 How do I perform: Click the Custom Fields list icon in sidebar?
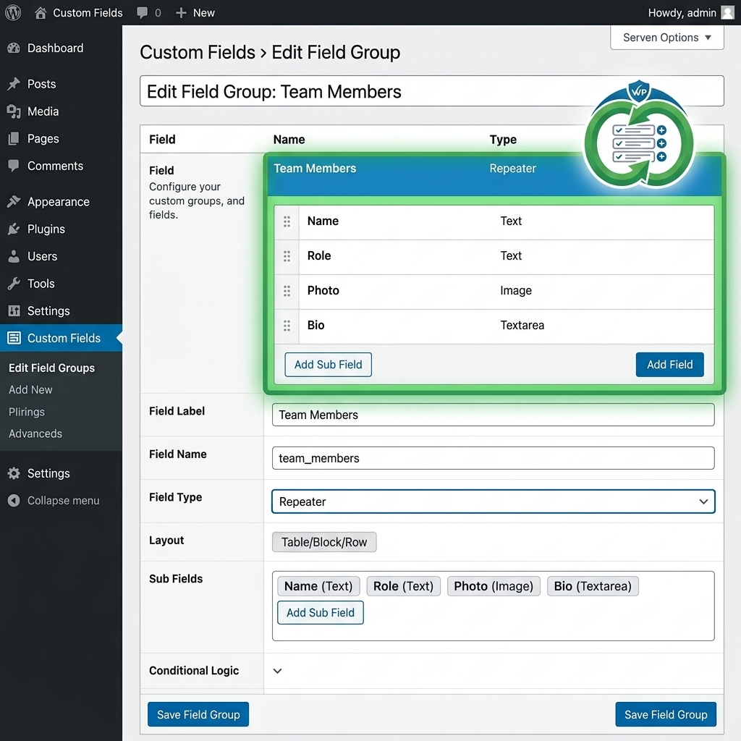point(14,338)
